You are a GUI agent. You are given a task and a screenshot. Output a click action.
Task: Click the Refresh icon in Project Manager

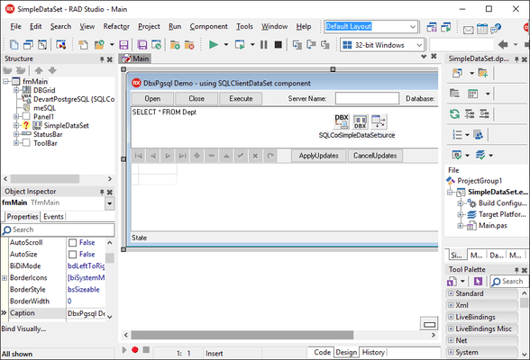coord(454,113)
